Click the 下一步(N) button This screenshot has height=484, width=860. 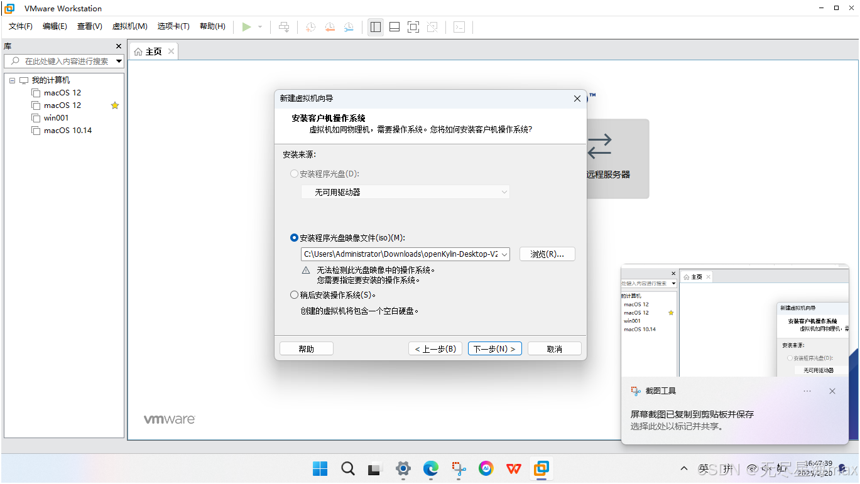click(x=495, y=349)
